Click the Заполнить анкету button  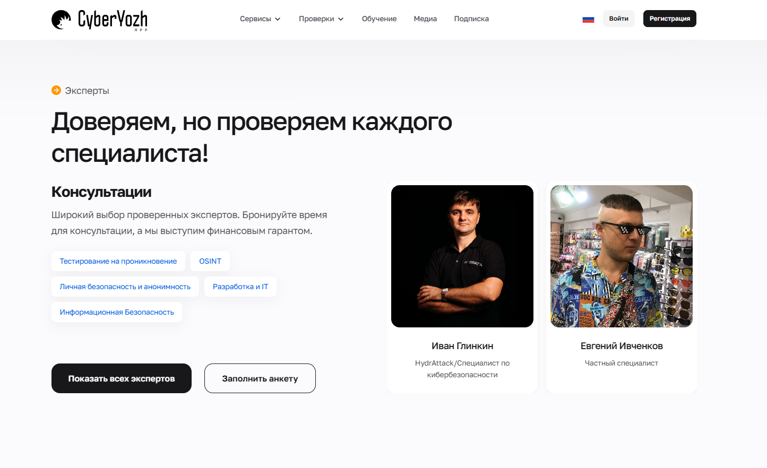pyautogui.click(x=260, y=378)
